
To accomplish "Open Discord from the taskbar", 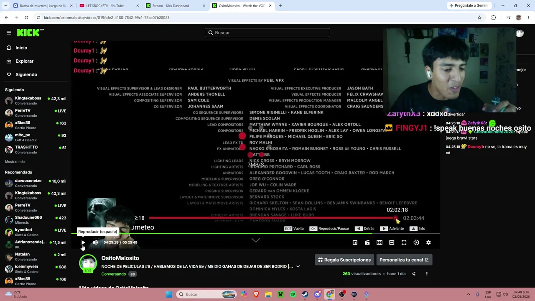I will click(x=317, y=294).
